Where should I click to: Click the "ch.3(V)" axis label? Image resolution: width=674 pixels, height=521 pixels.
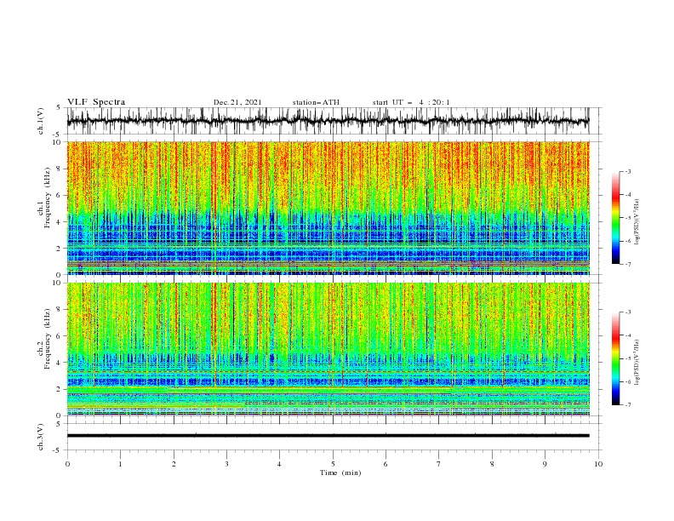41,437
